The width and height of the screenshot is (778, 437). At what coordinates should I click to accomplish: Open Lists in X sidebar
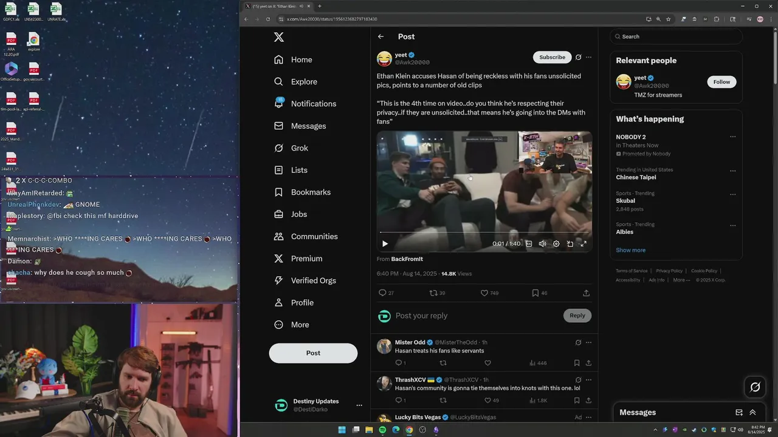(x=291, y=171)
